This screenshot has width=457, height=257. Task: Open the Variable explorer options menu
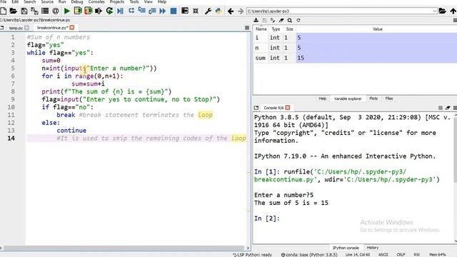pos(455,20)
